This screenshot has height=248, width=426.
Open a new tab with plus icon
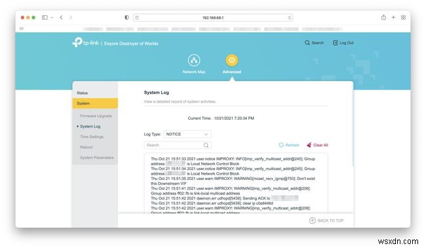393,18
